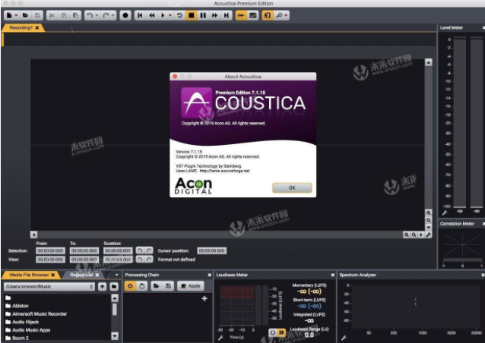The height and width of the screenshot is (343, 485).
Task: Jump to the end of the recording
Action: [227, 15]
